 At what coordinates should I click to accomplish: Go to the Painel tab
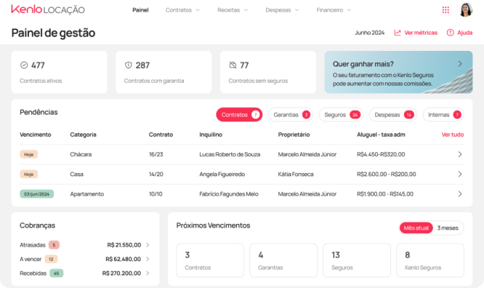coord(141,10)
